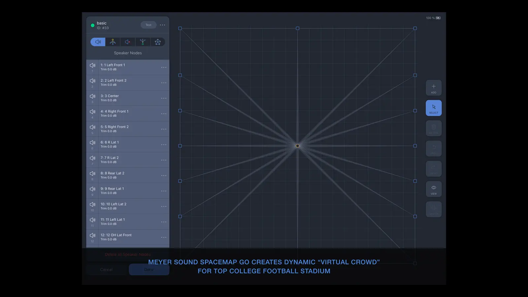Activate the SELECT tool
528x297 pixels.
pos(434,108)
